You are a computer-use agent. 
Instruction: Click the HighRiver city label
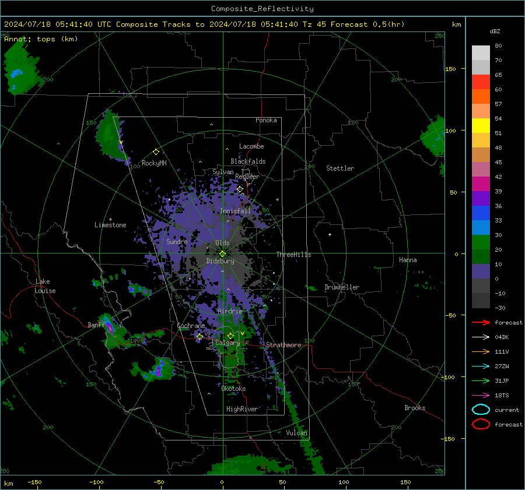pos(242,410)
